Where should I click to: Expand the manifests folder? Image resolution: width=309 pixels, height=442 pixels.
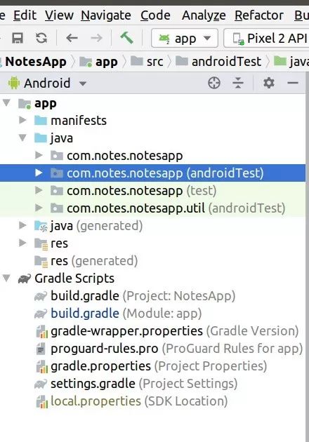pyautogui.click(x=22, y=121)
